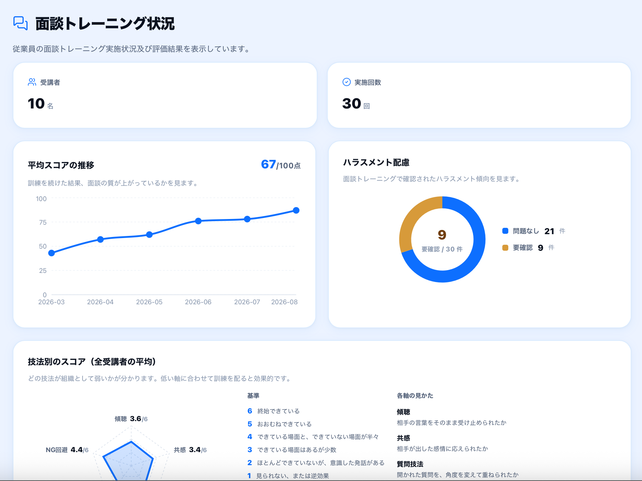Click the 要確認 / 30 件 donut center label
This screenshot has width=642, height=481.
(442, 249)
